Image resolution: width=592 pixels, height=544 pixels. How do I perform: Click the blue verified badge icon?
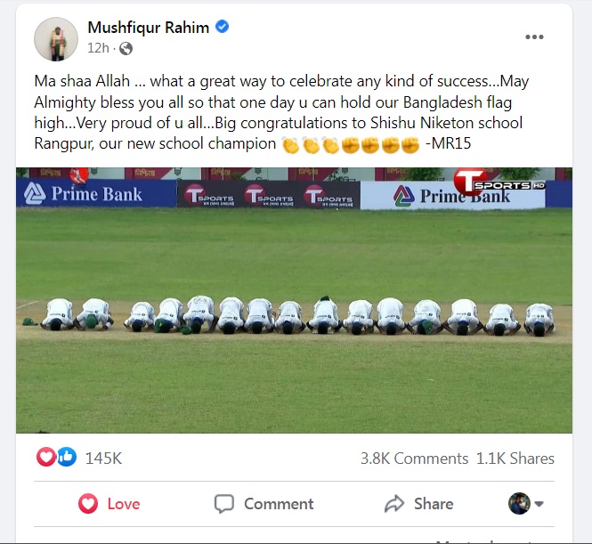(222, 27)
